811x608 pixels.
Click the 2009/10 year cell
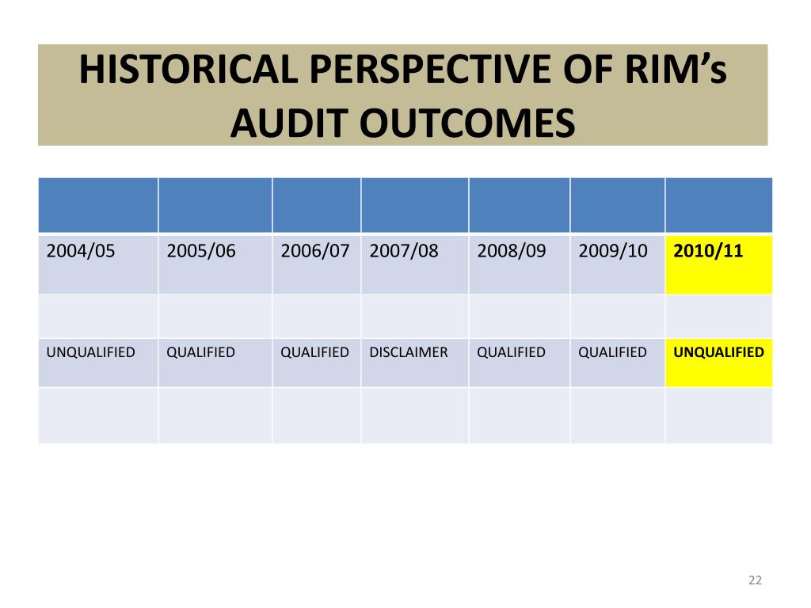tap(618, 264)
